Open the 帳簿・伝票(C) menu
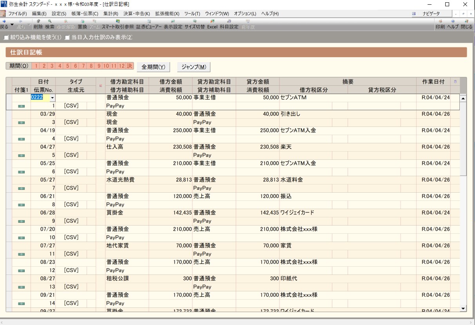This screenshot has height=325, width=475. pyautogui.click(x=85, y=14)
